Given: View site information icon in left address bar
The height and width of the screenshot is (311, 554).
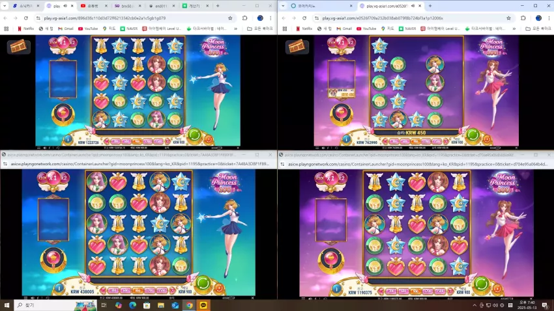Looking at the screenshot, I should (x=38, y=18).
